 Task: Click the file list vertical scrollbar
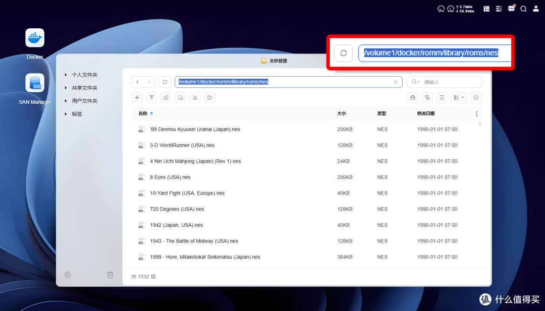[x=480, y=125]
